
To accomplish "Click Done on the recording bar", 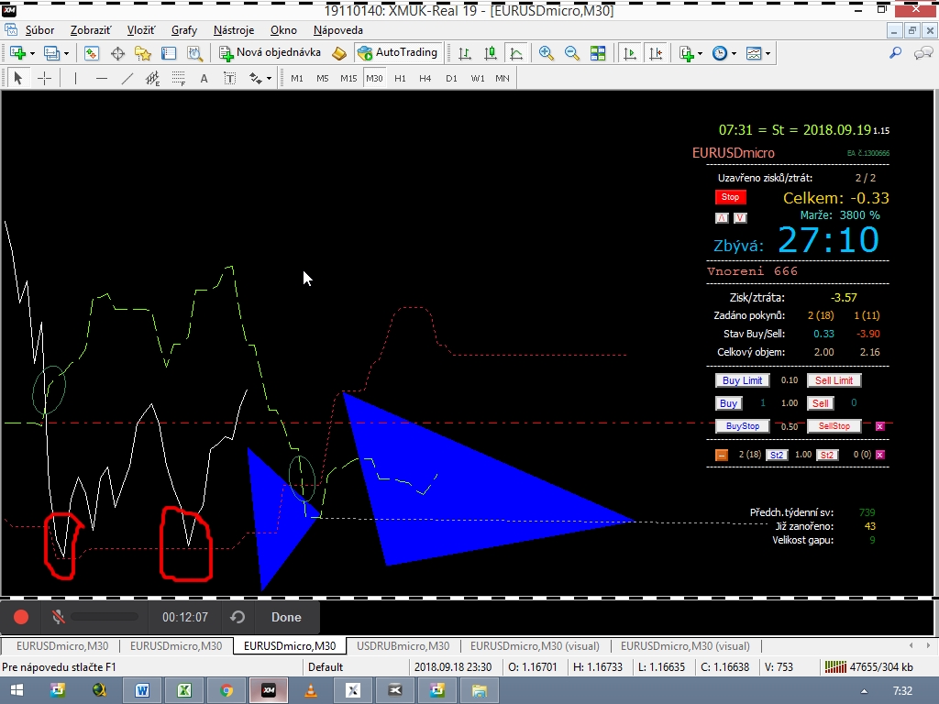I will [x=286, y=617].
